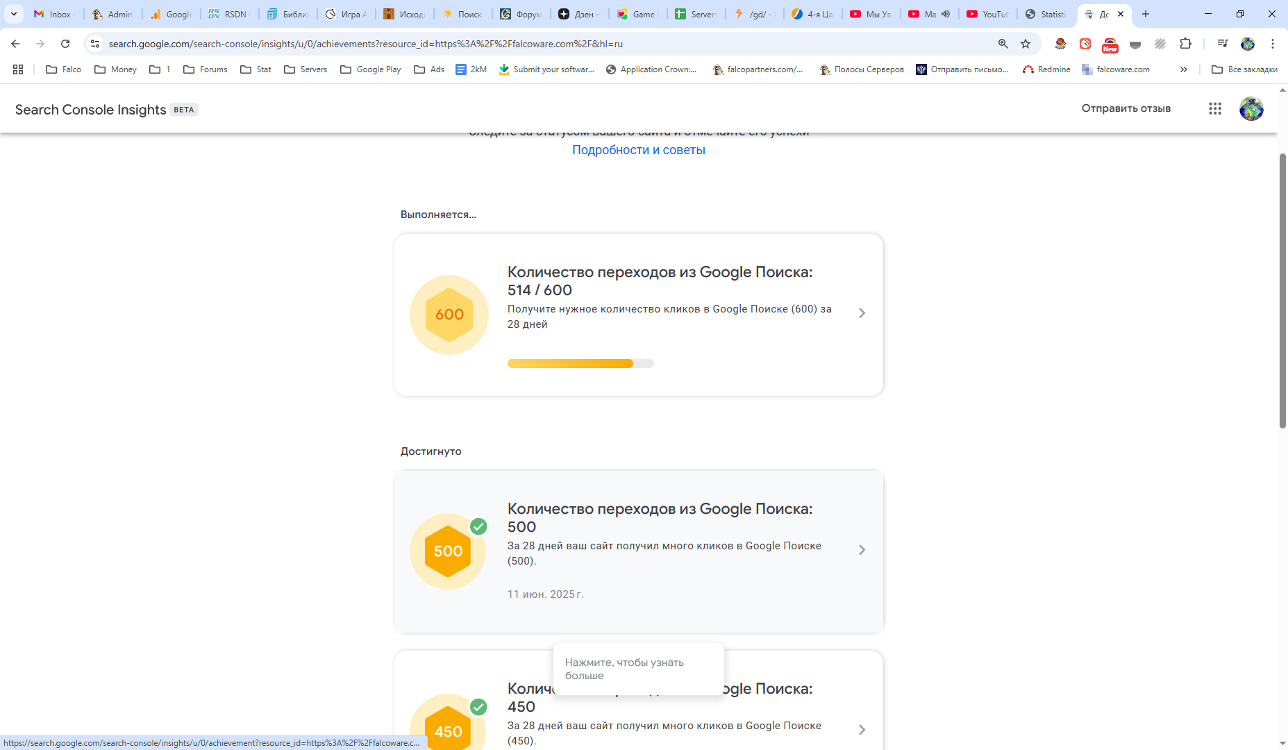This screenshot has width=1288, height=750.
Task: Open the 2kM bookmark
Action: point(471,69)
